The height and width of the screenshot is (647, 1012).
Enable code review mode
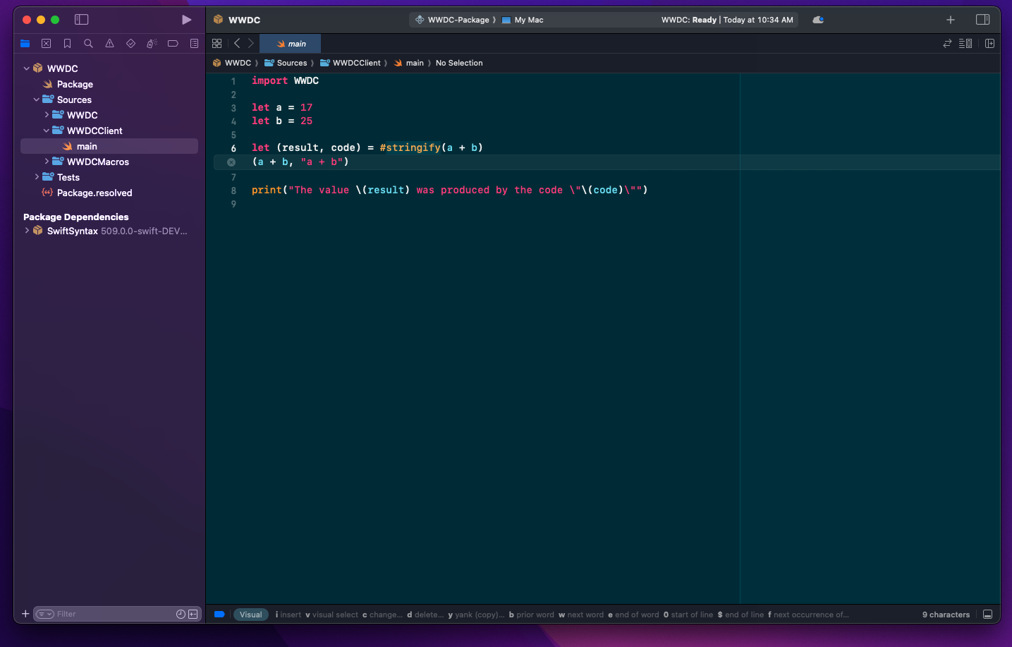(947, 44)
